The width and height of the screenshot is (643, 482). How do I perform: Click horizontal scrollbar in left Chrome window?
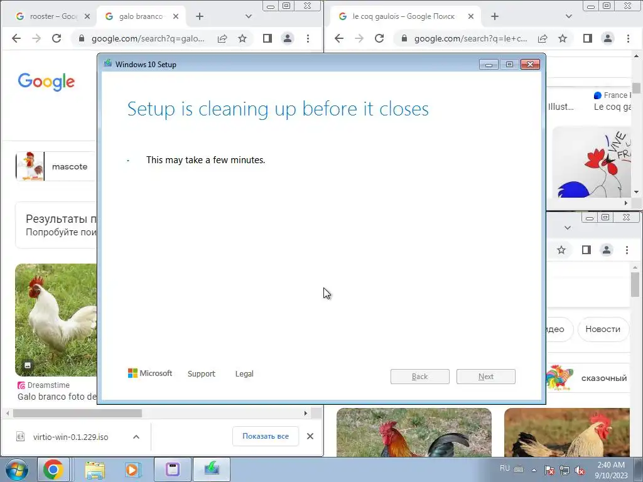click(x=77, y=414)
